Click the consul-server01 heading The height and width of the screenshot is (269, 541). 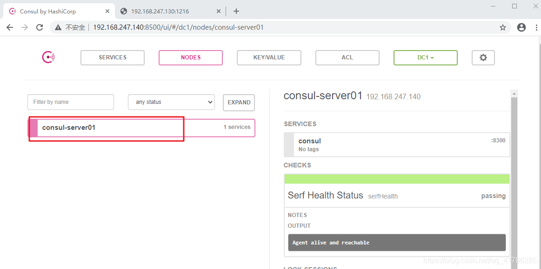pyautogui.click(x=323, y=96)
